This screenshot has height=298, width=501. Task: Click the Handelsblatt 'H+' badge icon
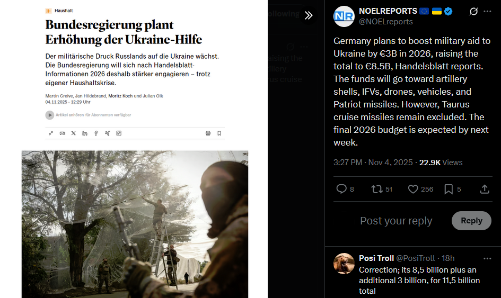click(x=48, y=11)
